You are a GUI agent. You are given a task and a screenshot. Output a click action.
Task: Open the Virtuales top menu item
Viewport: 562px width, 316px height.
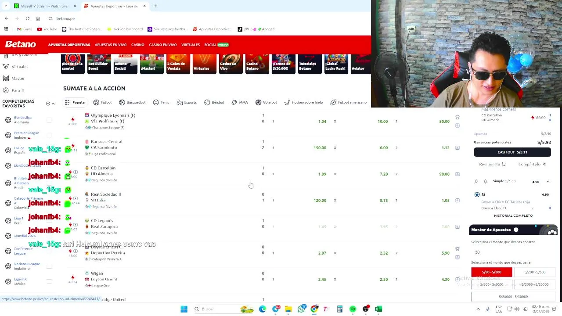coord(191,45)
